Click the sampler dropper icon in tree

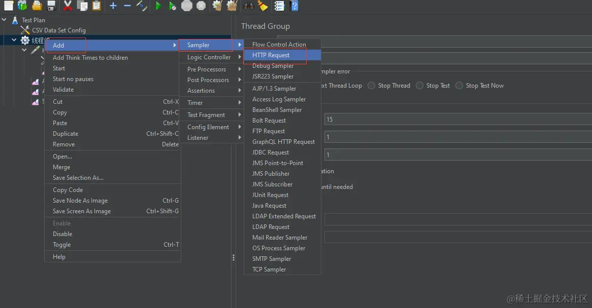pos(35,50)
